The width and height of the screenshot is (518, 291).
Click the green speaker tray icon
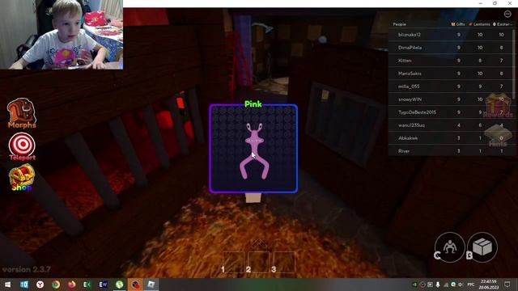tap(414, 284)
